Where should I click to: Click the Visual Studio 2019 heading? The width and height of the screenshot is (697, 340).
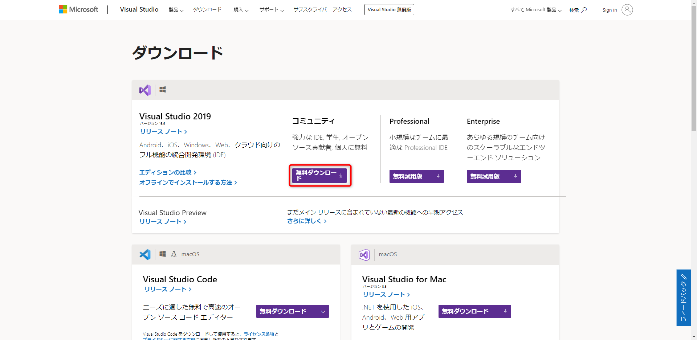(x=175, y=116)
